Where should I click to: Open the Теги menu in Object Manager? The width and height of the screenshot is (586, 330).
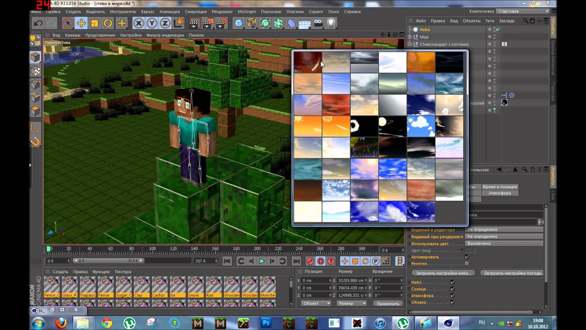click(x=489, y=21)
